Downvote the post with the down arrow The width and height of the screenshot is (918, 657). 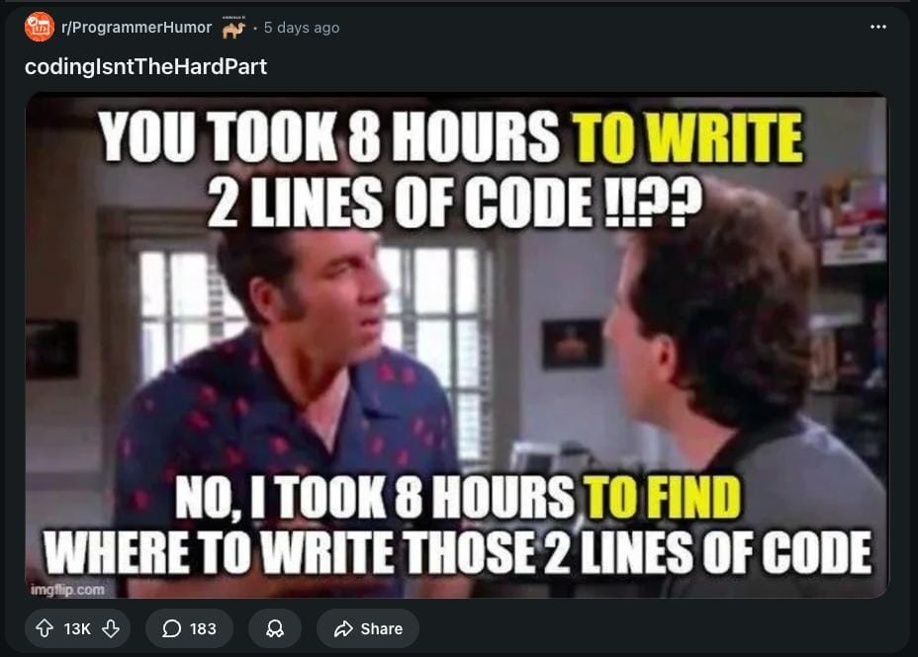pyautogui.click(x=111, y=628)
